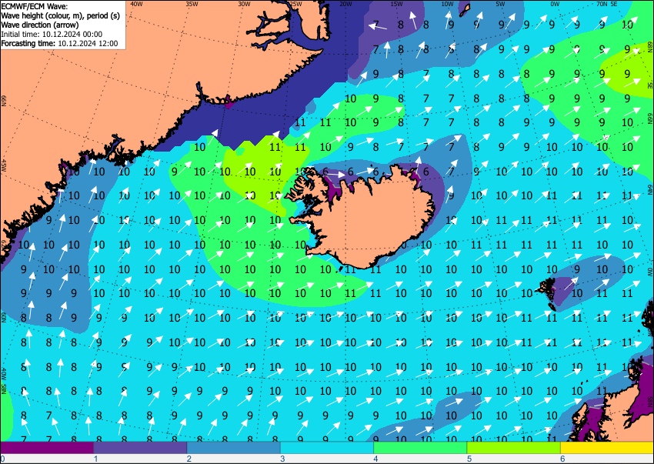Click 'Wave height (colour, m), period (s)' text
Screen dimensions: 654x464
pyautogui.click(x=61, y=15)
